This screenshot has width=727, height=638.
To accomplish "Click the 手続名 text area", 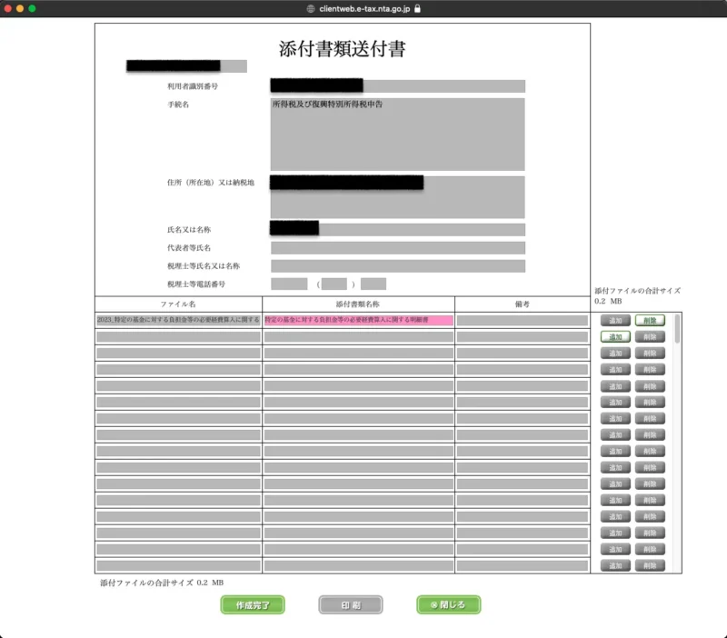I will pyautogui.click(x=398, y=134).
